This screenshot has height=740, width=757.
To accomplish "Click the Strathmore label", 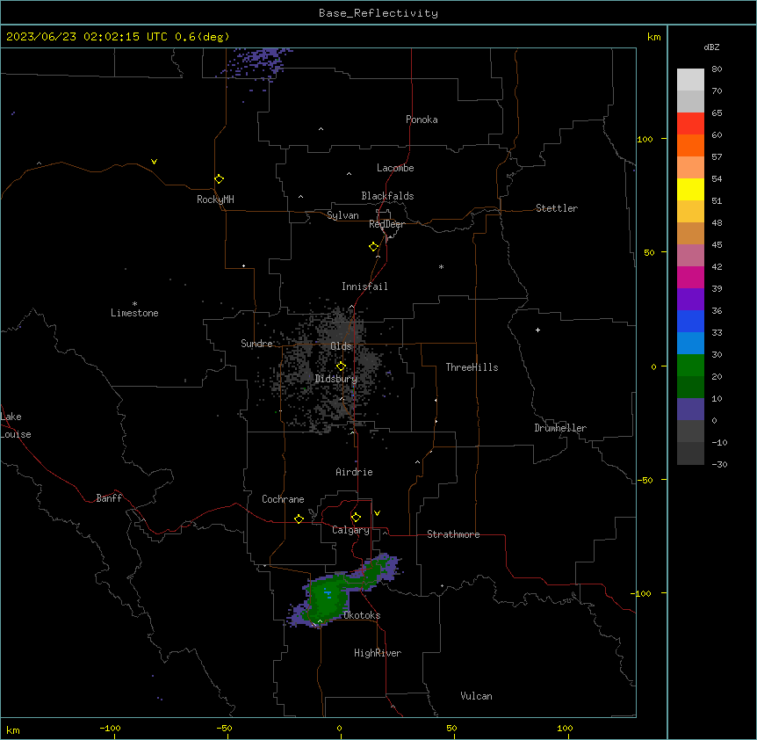I will (x=453, y=534).
